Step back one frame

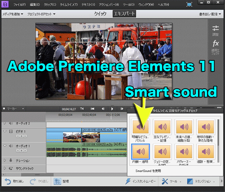tap(103, 109)
